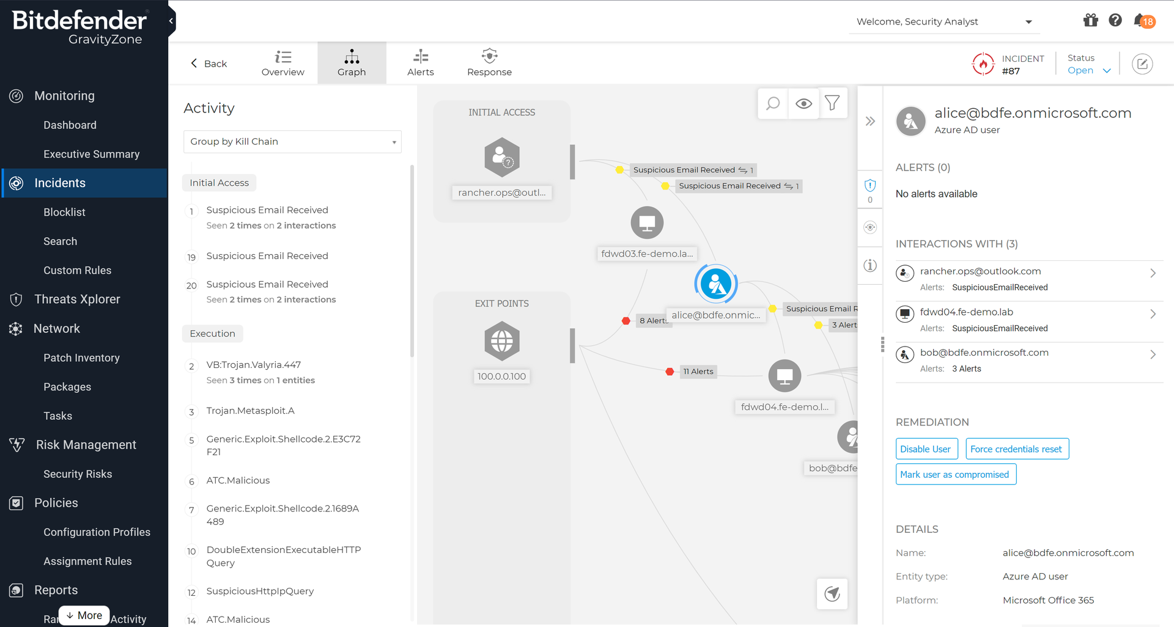Open the Status Open dropdown

coord(1088,70)
